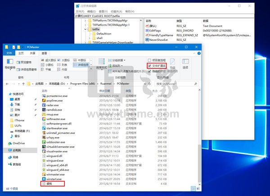Image resolution: width=270 pixels, height=196 pixels.
Task: Expand the 添加列 dropdown
Action: 120,66
